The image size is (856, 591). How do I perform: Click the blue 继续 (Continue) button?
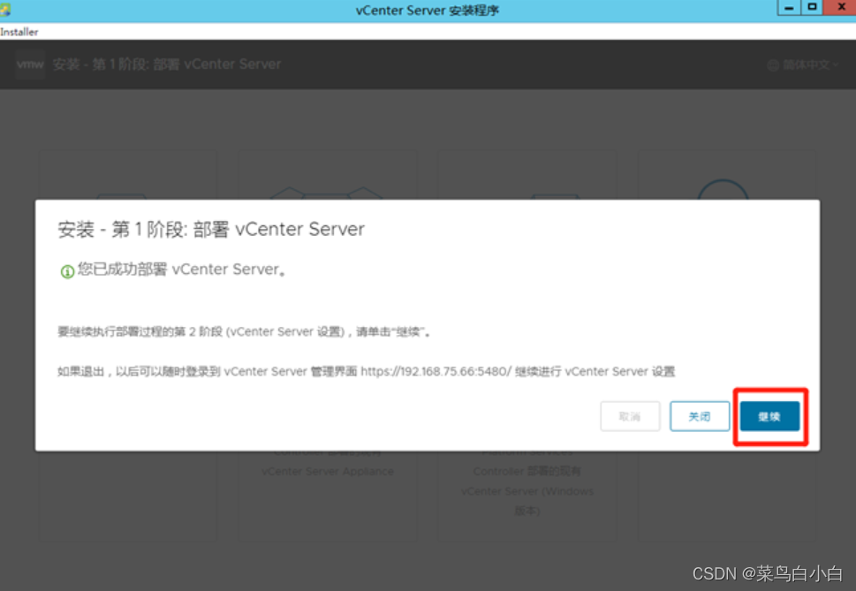(769, 416)
